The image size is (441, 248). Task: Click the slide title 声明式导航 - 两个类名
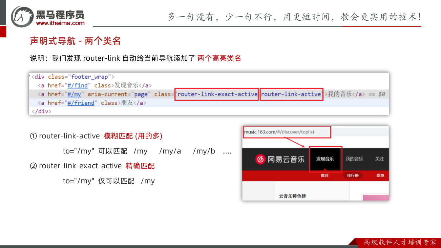[x=75, y=41]
